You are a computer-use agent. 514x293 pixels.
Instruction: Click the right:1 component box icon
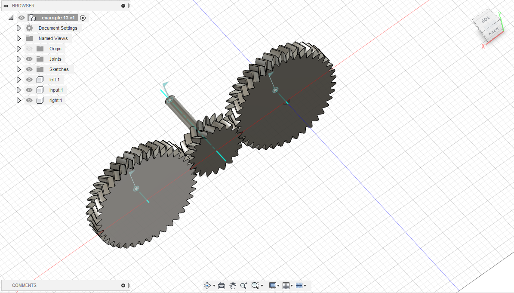(x=40, y=100)
